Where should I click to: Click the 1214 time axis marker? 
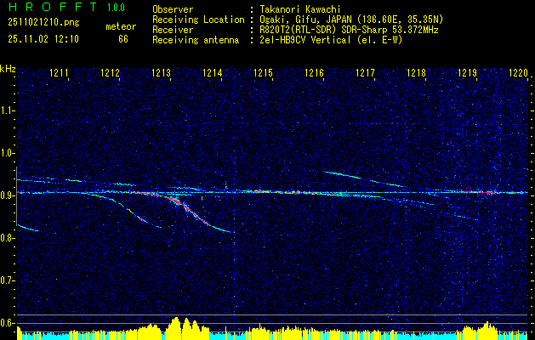click(213, 72)
